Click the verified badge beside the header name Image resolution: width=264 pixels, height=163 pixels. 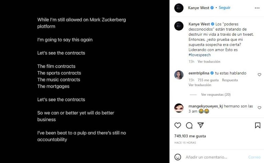pyautogui.click(x=212, y=8)
